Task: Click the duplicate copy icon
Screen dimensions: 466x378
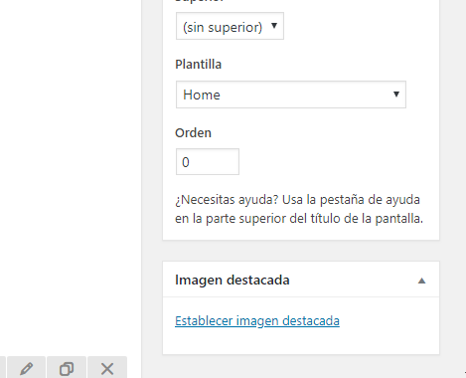Action: (67, 368)
